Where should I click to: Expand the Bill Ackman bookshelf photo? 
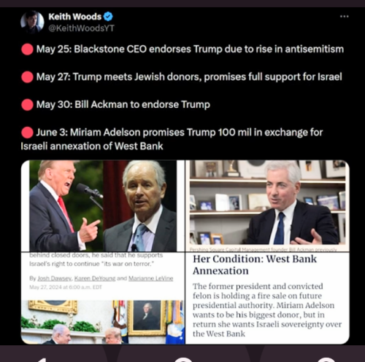click(267, 206)
